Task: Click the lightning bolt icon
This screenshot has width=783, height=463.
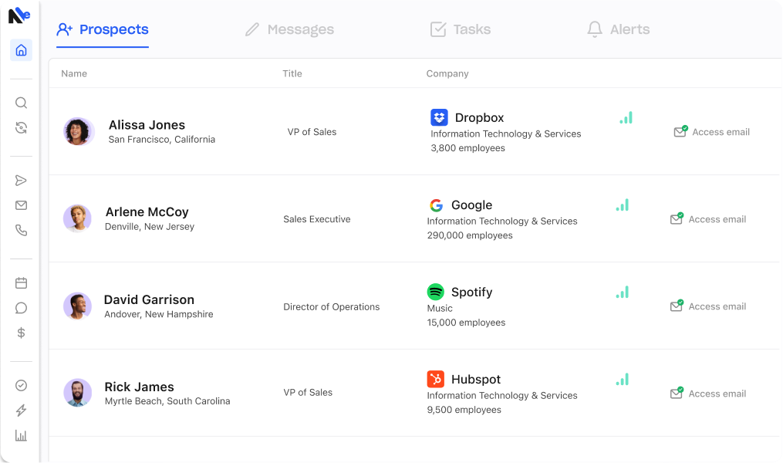Action: click(21, 411)
